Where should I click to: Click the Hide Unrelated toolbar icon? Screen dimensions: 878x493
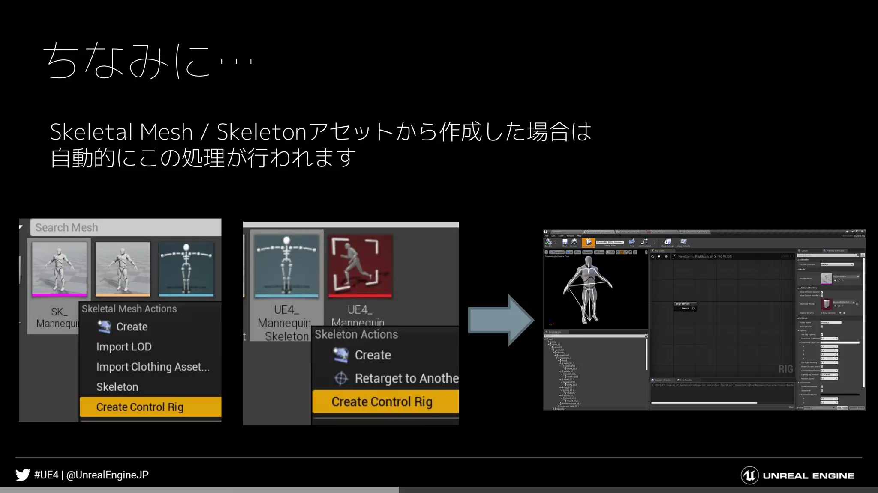click(644, 242)
